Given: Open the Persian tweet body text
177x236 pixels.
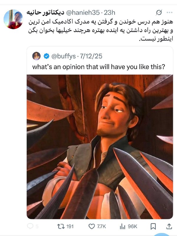Looking at the screenshot, I should [x=101, y=30].
